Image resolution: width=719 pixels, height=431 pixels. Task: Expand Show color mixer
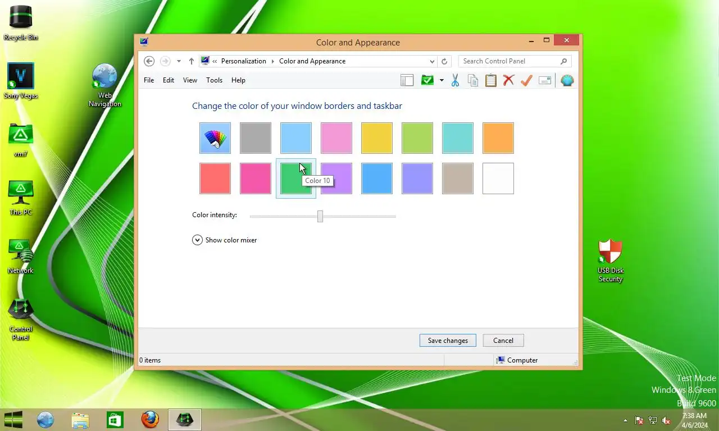click(x=225, y=240)
